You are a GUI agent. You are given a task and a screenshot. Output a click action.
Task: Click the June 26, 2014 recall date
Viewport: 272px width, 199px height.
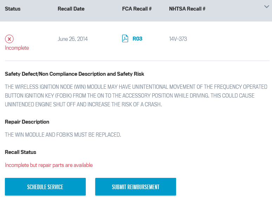click(72, 39)
